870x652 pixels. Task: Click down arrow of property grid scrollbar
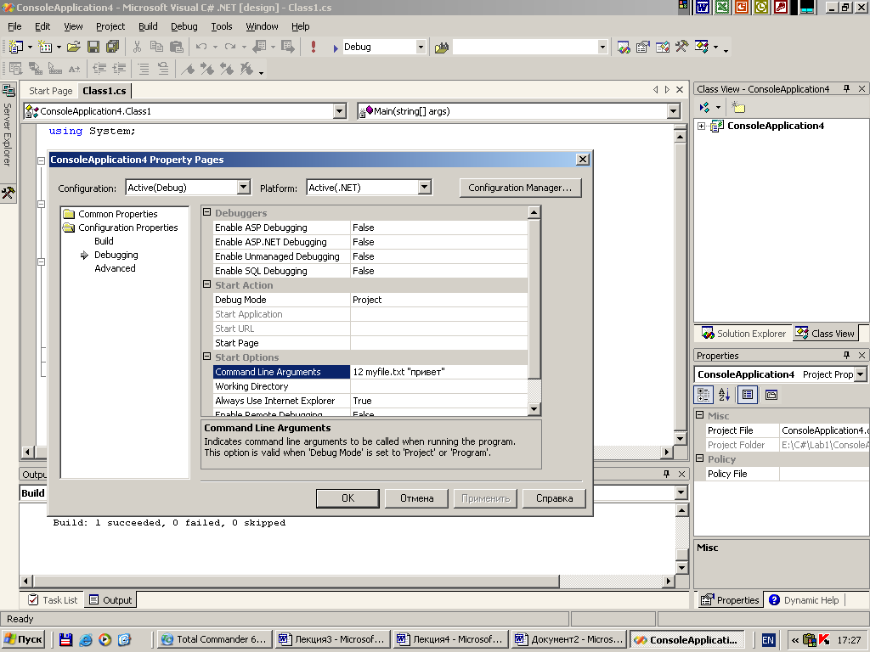tap(534, 409)
